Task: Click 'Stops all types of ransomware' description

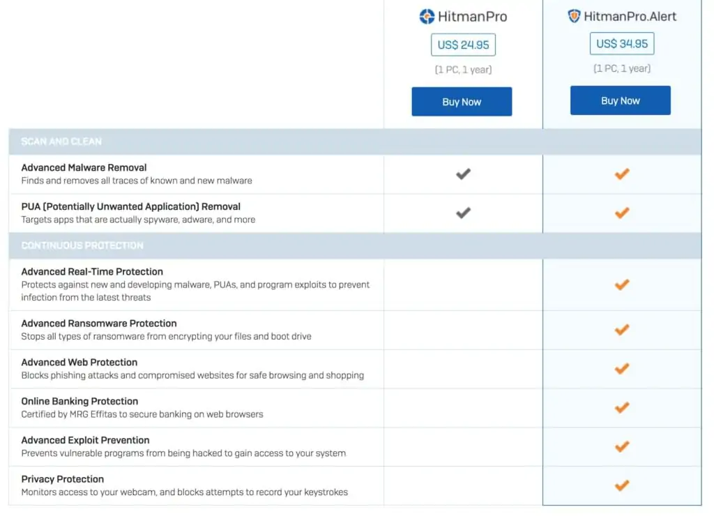Action: click(166, 337)
